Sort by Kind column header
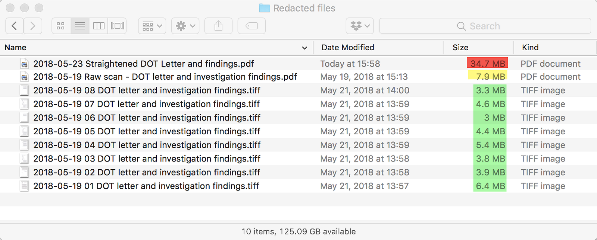The width and height of the screenshot is (597, 240). (x=530, y=48)
